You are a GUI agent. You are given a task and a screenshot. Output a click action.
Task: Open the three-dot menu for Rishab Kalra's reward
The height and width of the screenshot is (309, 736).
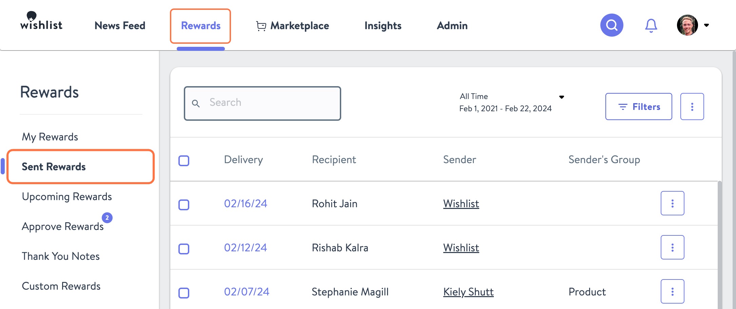tap(672, 247)
